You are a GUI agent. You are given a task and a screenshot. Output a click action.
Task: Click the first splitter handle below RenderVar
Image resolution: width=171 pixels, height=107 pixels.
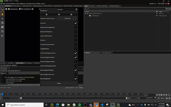[x=46, y=14]
